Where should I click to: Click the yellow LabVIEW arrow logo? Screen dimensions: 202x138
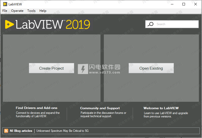[x=9, y=24]
